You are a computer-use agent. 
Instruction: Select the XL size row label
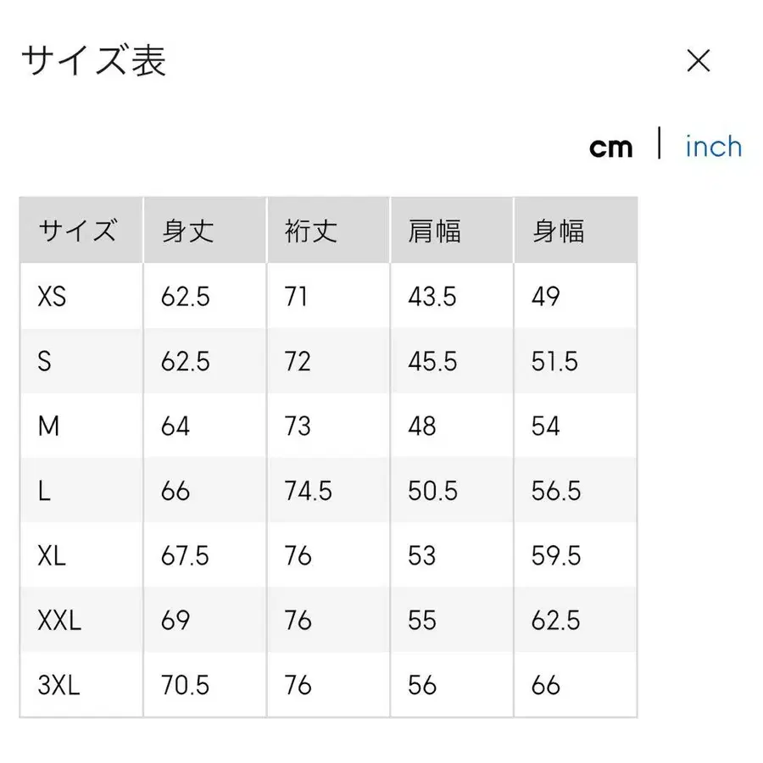coord(51,555)
